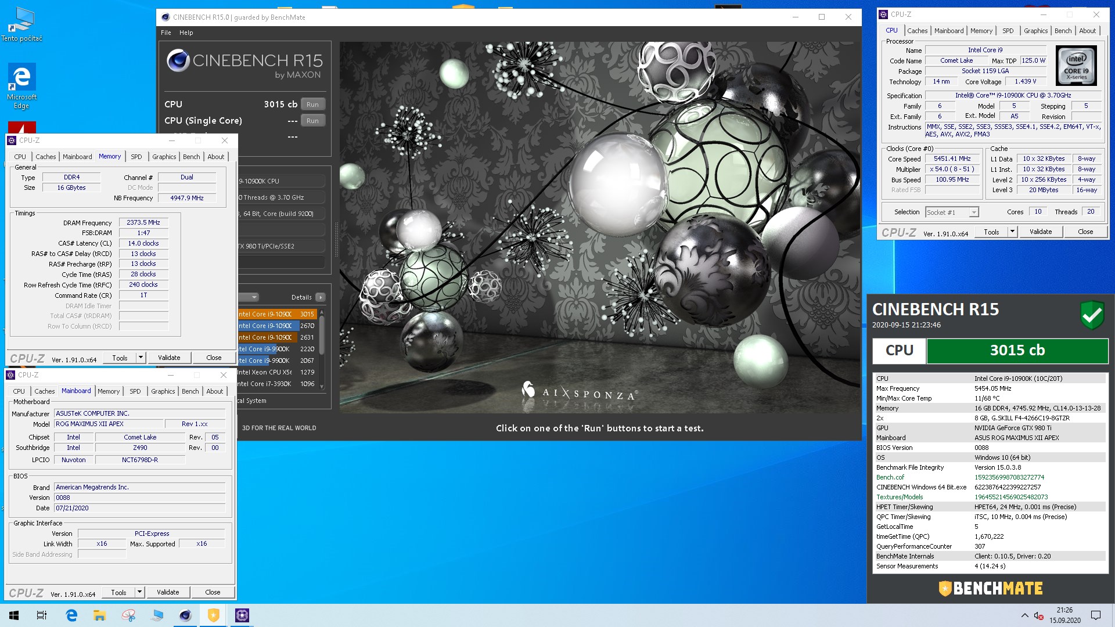Click Validate in Memory CPU-Z window
The width and height of the screenshot is (1115, 627).
168,358
